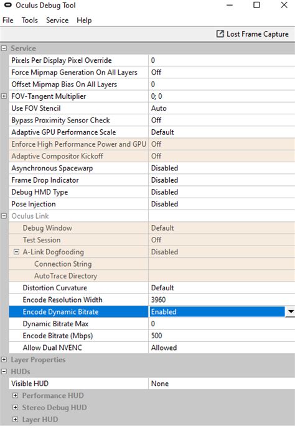The height and width of the screenshot is (437, 295).
Task: Open the Help menu
Action: pos(84,21)
